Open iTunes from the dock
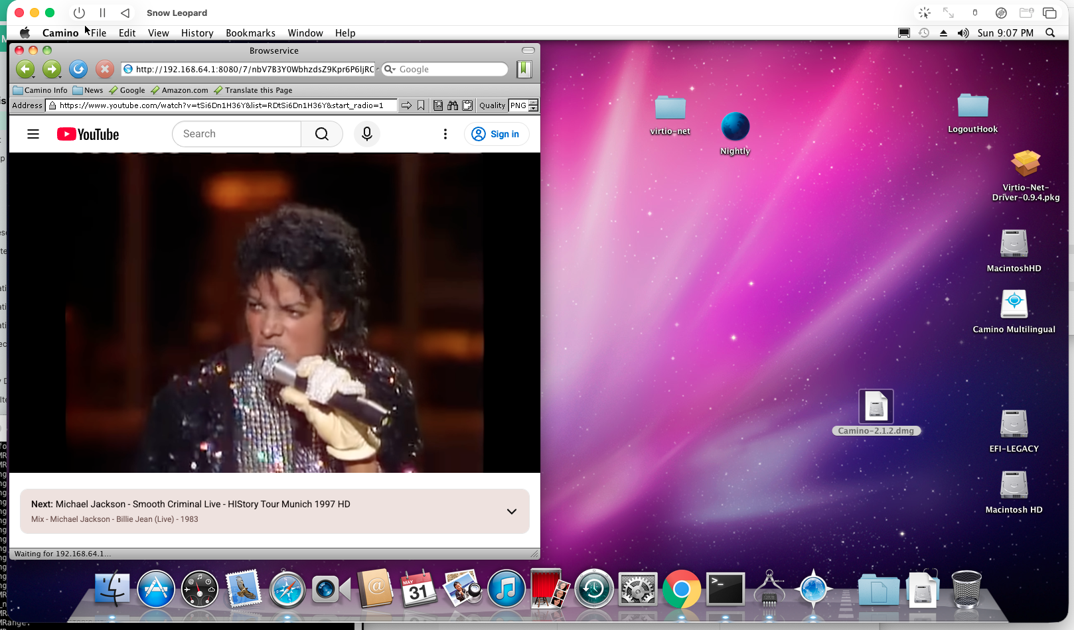This screenshot has width=1074, height=630. pos(506,589)
